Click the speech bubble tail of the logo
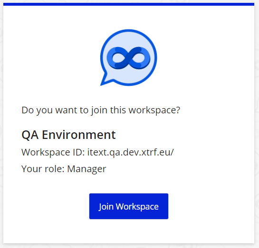 click(x=105, y=80)
